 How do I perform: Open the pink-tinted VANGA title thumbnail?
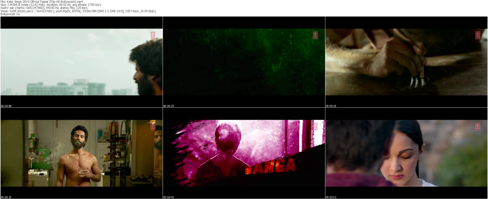coord(244,153)
